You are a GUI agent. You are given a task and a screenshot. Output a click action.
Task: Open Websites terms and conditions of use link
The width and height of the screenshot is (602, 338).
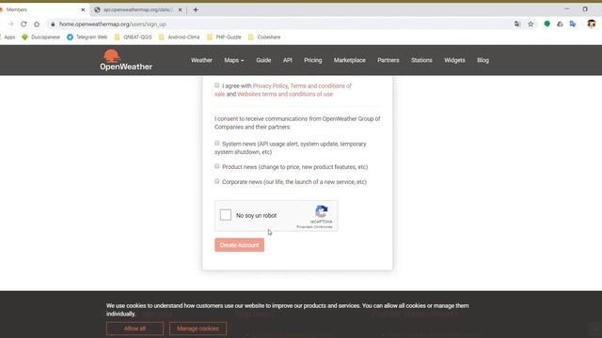285,94
